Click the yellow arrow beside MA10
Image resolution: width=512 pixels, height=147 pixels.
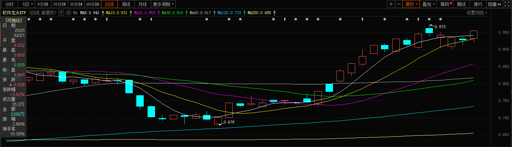[x=131, y=13]
